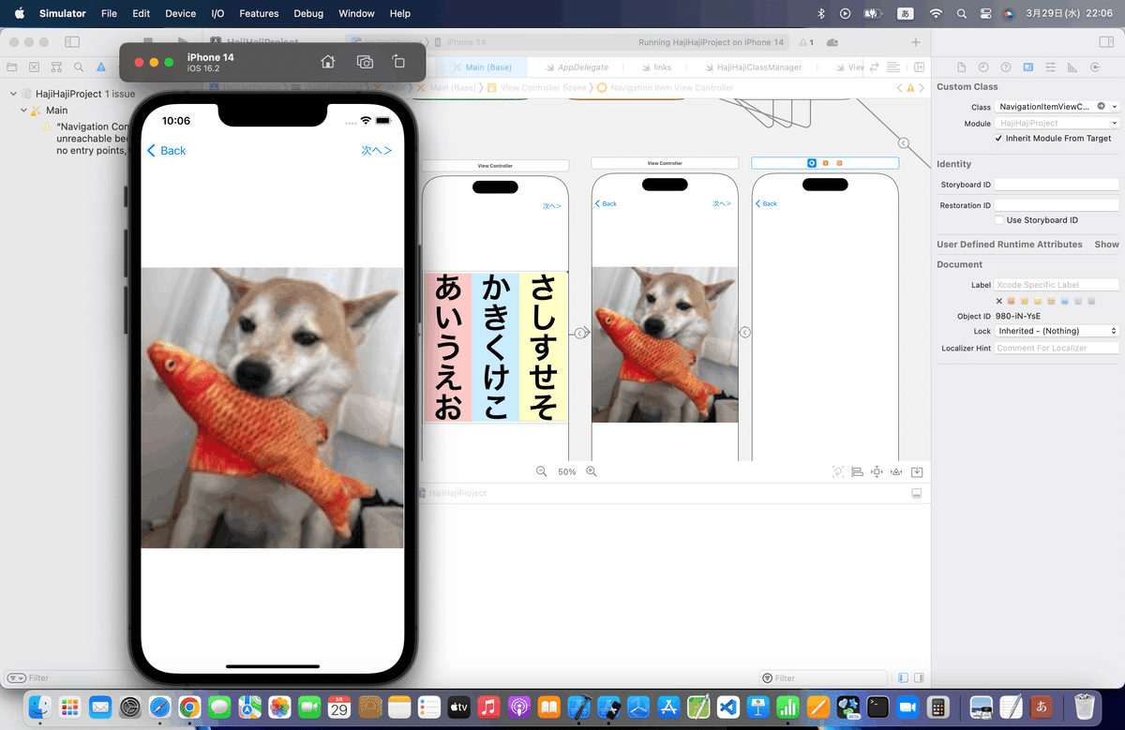Open the find navigator magnifier icon
Image resolution: width=1125 pixels, height=730 pixels.
pos(79,67)
